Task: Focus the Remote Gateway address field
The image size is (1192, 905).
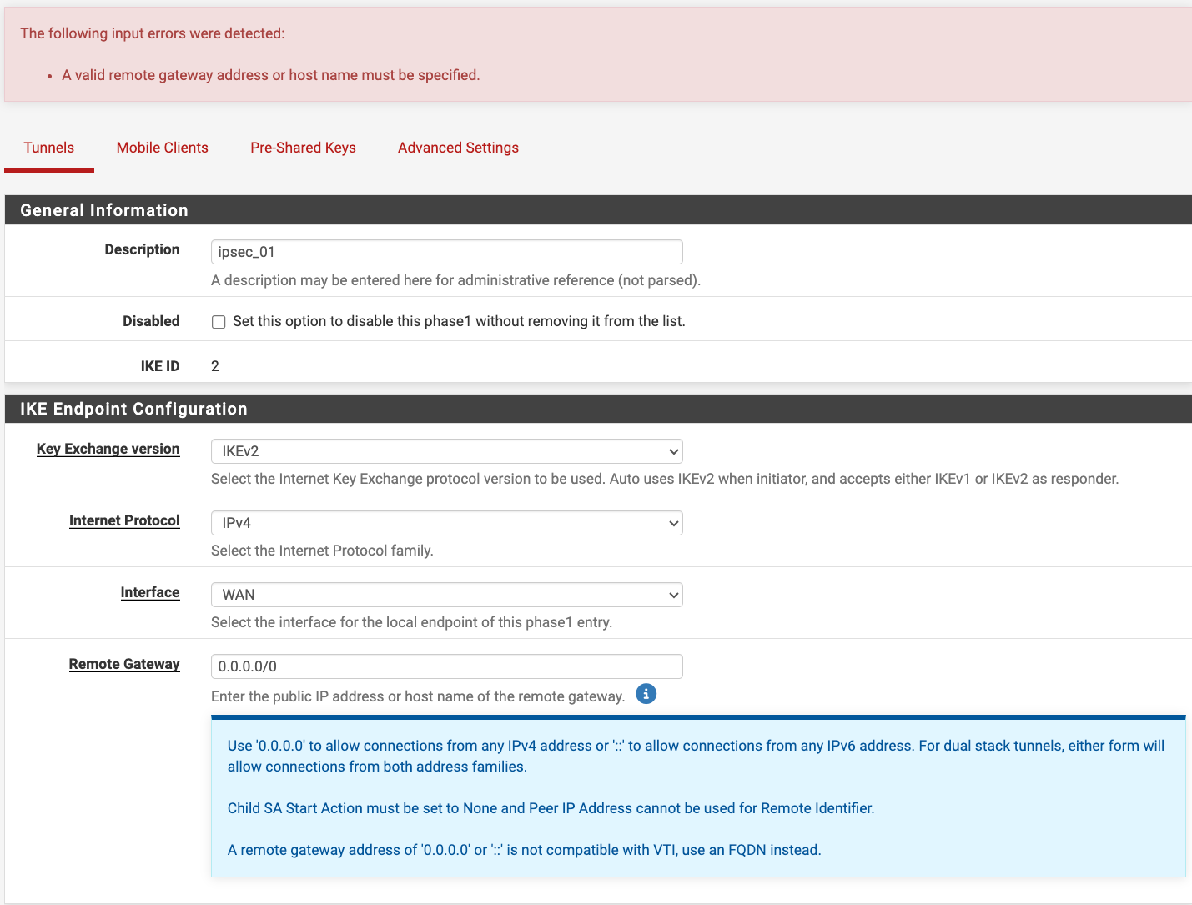Action: click(446, 666)
